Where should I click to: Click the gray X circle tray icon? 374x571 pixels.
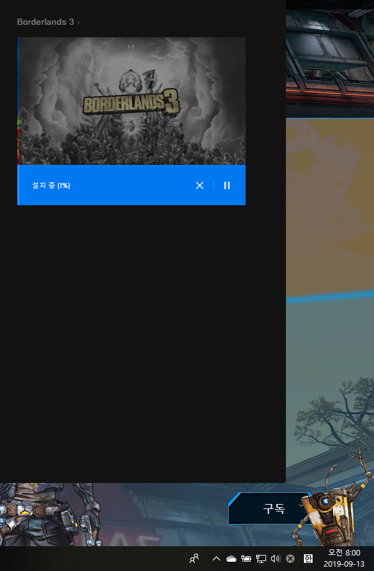click(x=290, y=558)
